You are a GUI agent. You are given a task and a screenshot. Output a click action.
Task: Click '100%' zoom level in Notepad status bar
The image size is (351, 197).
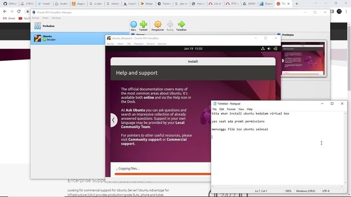pyautogui.click(x=288, y=191)
